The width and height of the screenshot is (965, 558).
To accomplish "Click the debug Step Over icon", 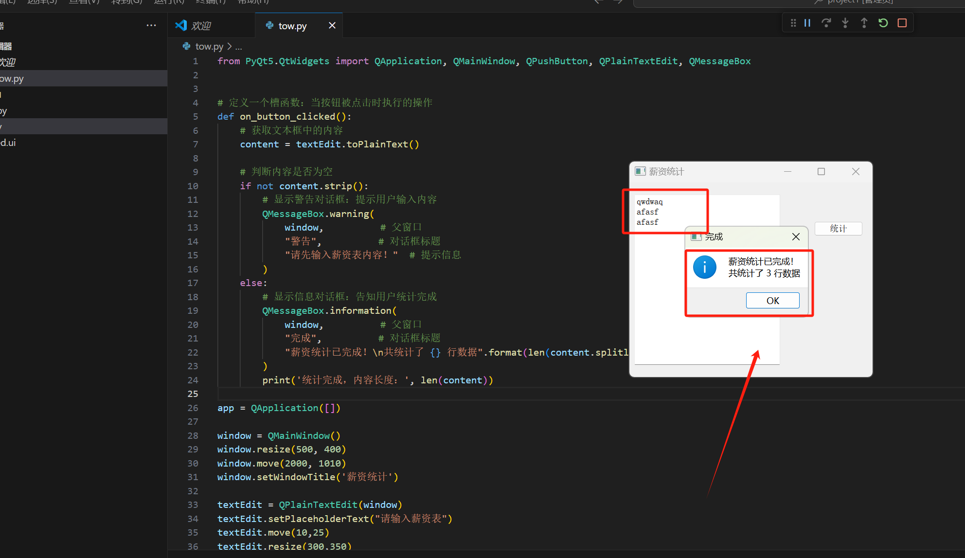I will 826,23.
